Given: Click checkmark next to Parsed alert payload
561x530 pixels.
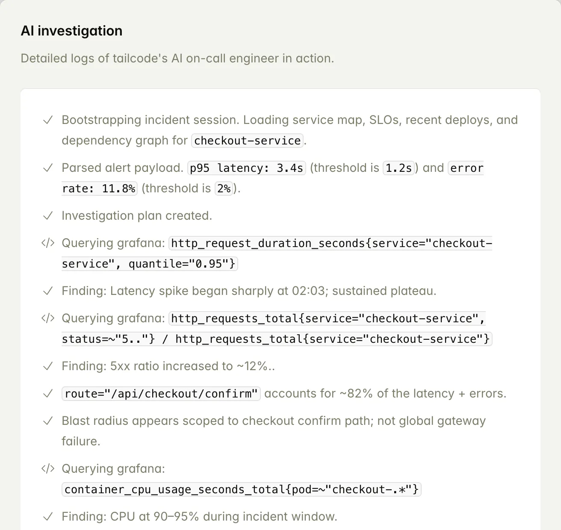Looking at the screenshot, I should tap(48, 168).
